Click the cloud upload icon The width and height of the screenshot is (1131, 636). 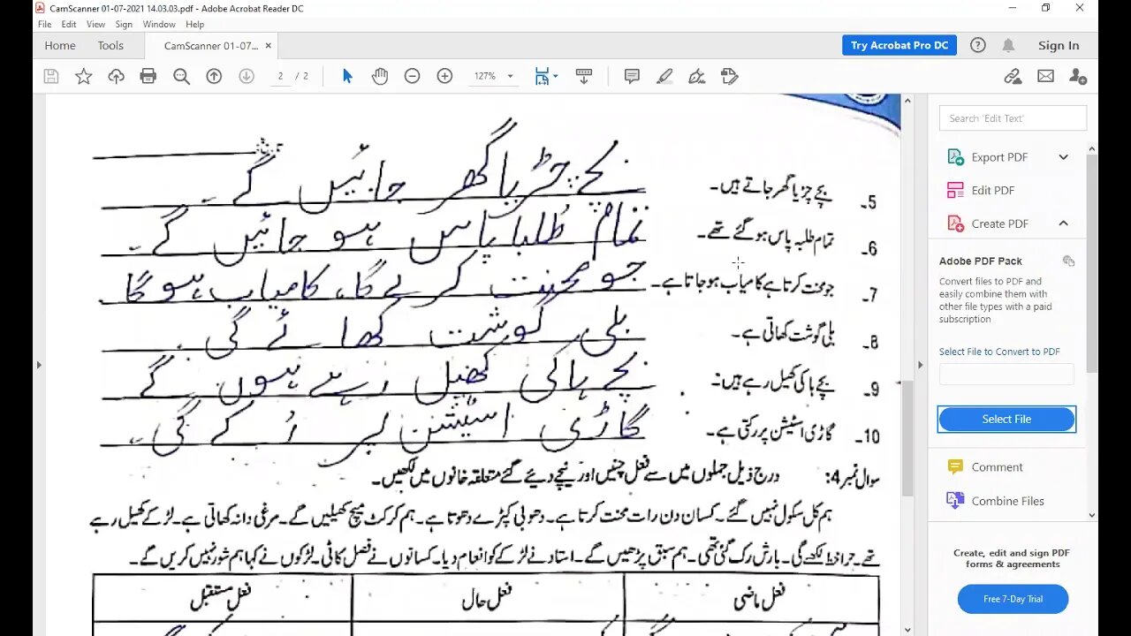116,77
